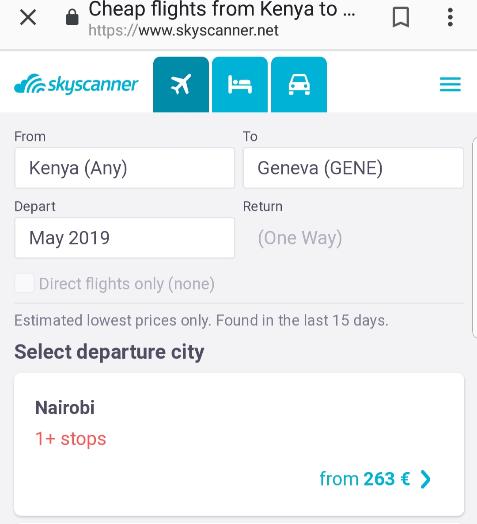The height and width of the screenshot is (524, 477).
Task: Expand Nairobi result with chevron arrow
Action: point(425,479)
